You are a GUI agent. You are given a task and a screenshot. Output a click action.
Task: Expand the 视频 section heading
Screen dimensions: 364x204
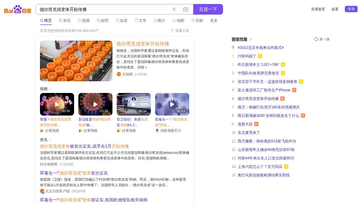(x=46, y=89)
